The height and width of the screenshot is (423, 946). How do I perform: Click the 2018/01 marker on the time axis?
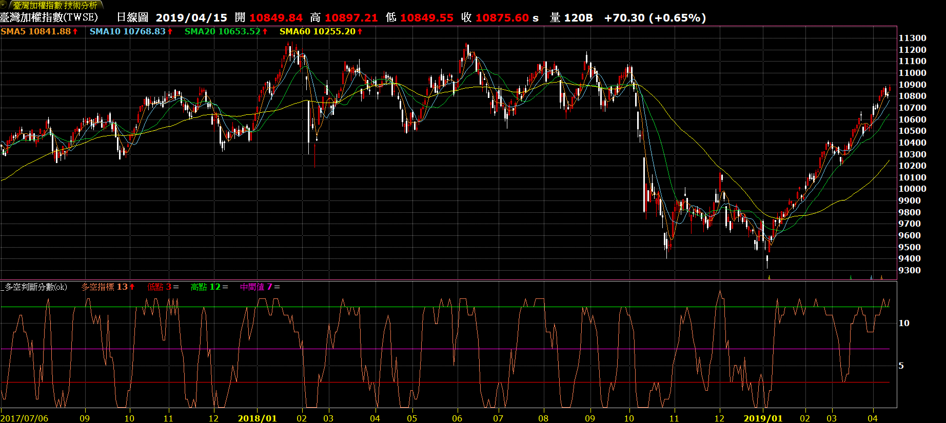(257, 418)
